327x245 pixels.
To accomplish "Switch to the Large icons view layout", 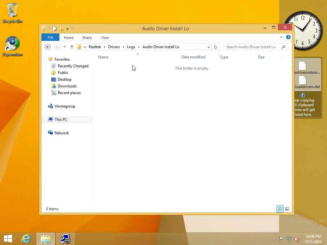I will pos(287,209).
